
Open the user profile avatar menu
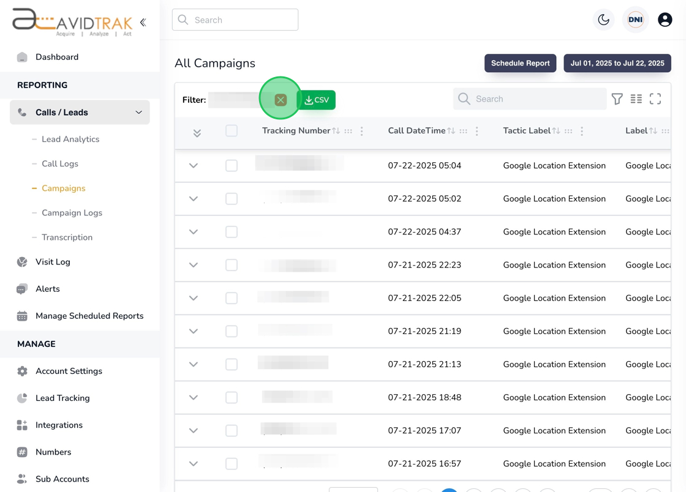pyautogui.click(x=665, y=20)
